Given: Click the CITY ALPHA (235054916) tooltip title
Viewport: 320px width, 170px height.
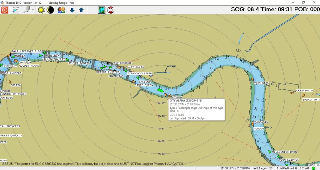Looking at the screenshot, I should click(x=186, y=101).
